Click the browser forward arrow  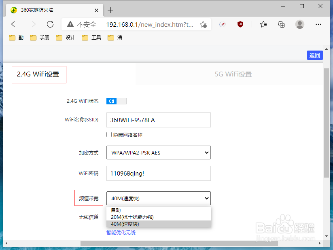32,24
